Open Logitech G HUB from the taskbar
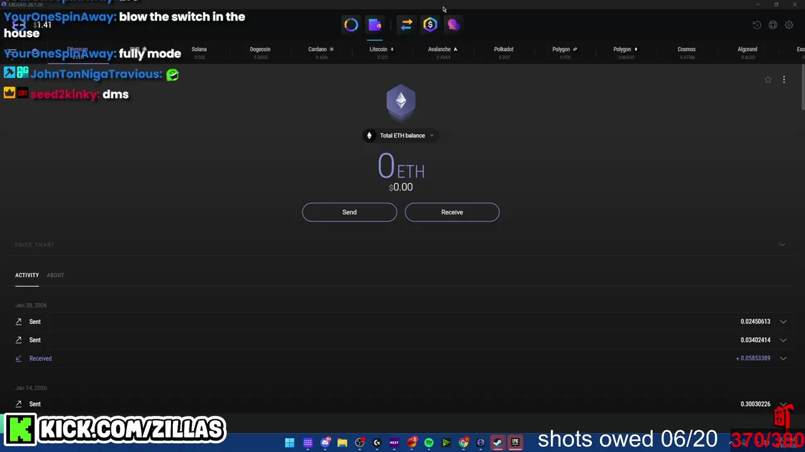 tap(377, 443)
